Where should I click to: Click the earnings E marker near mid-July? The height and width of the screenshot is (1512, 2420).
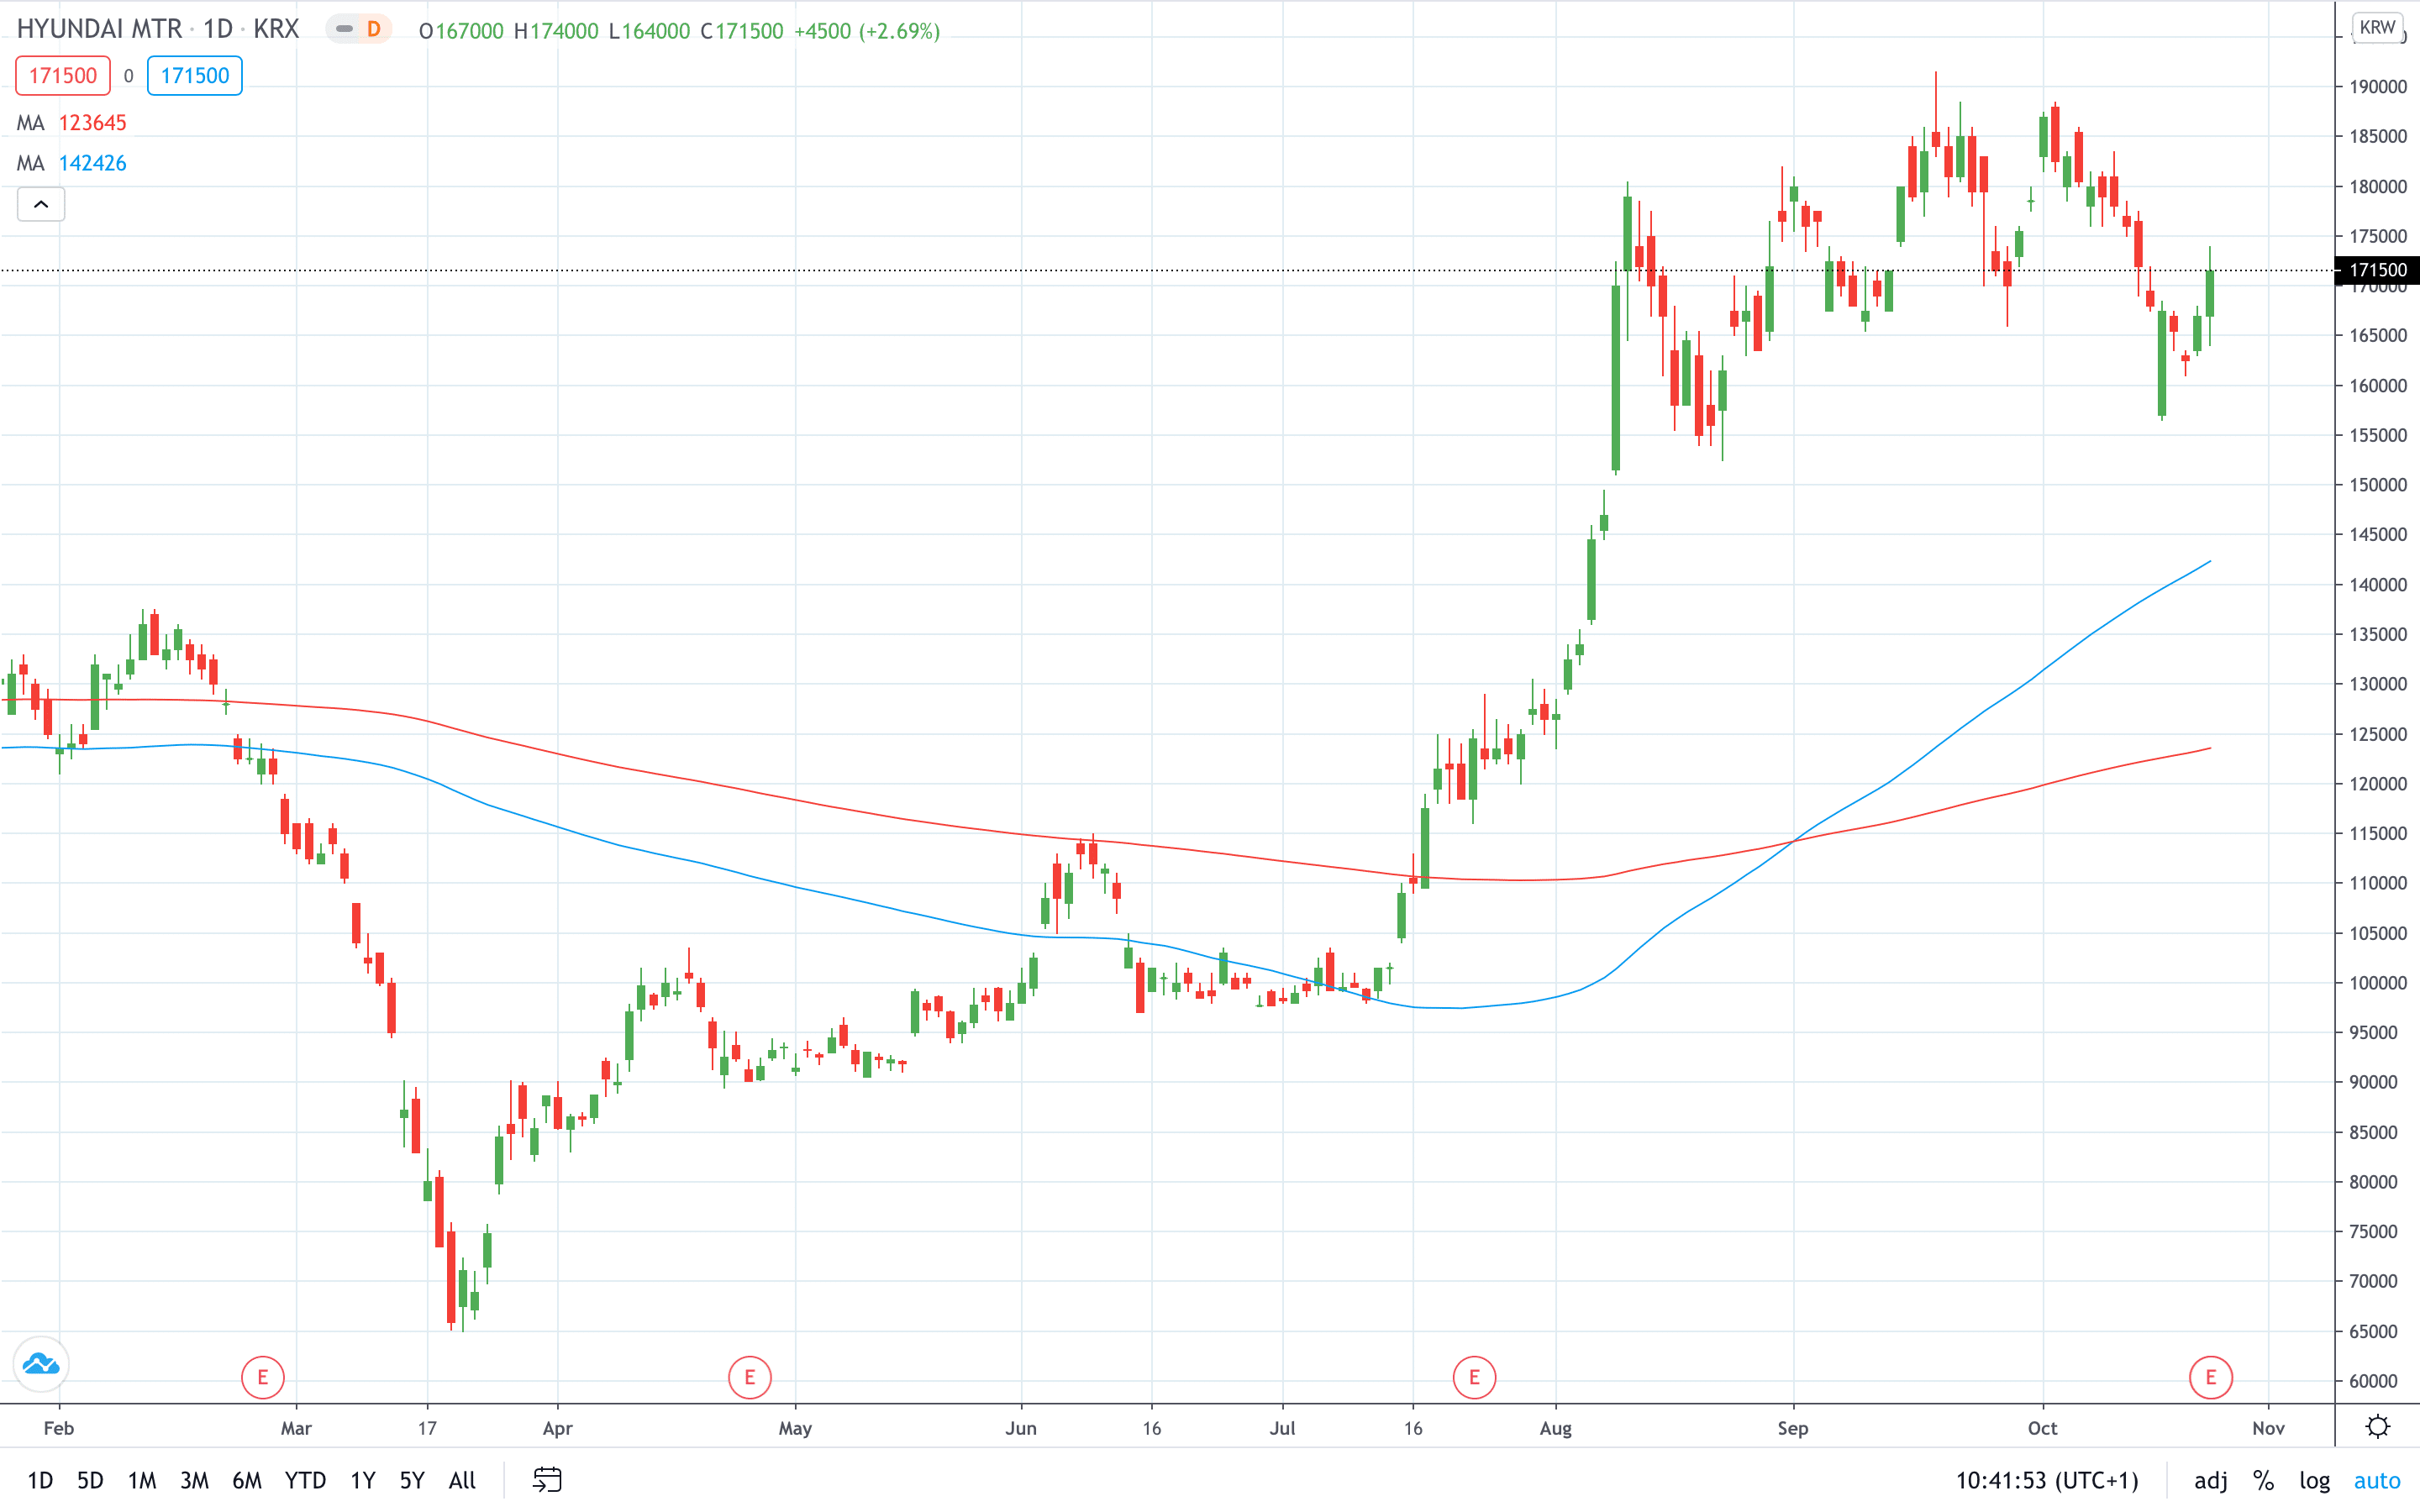coord(1474,1377)
